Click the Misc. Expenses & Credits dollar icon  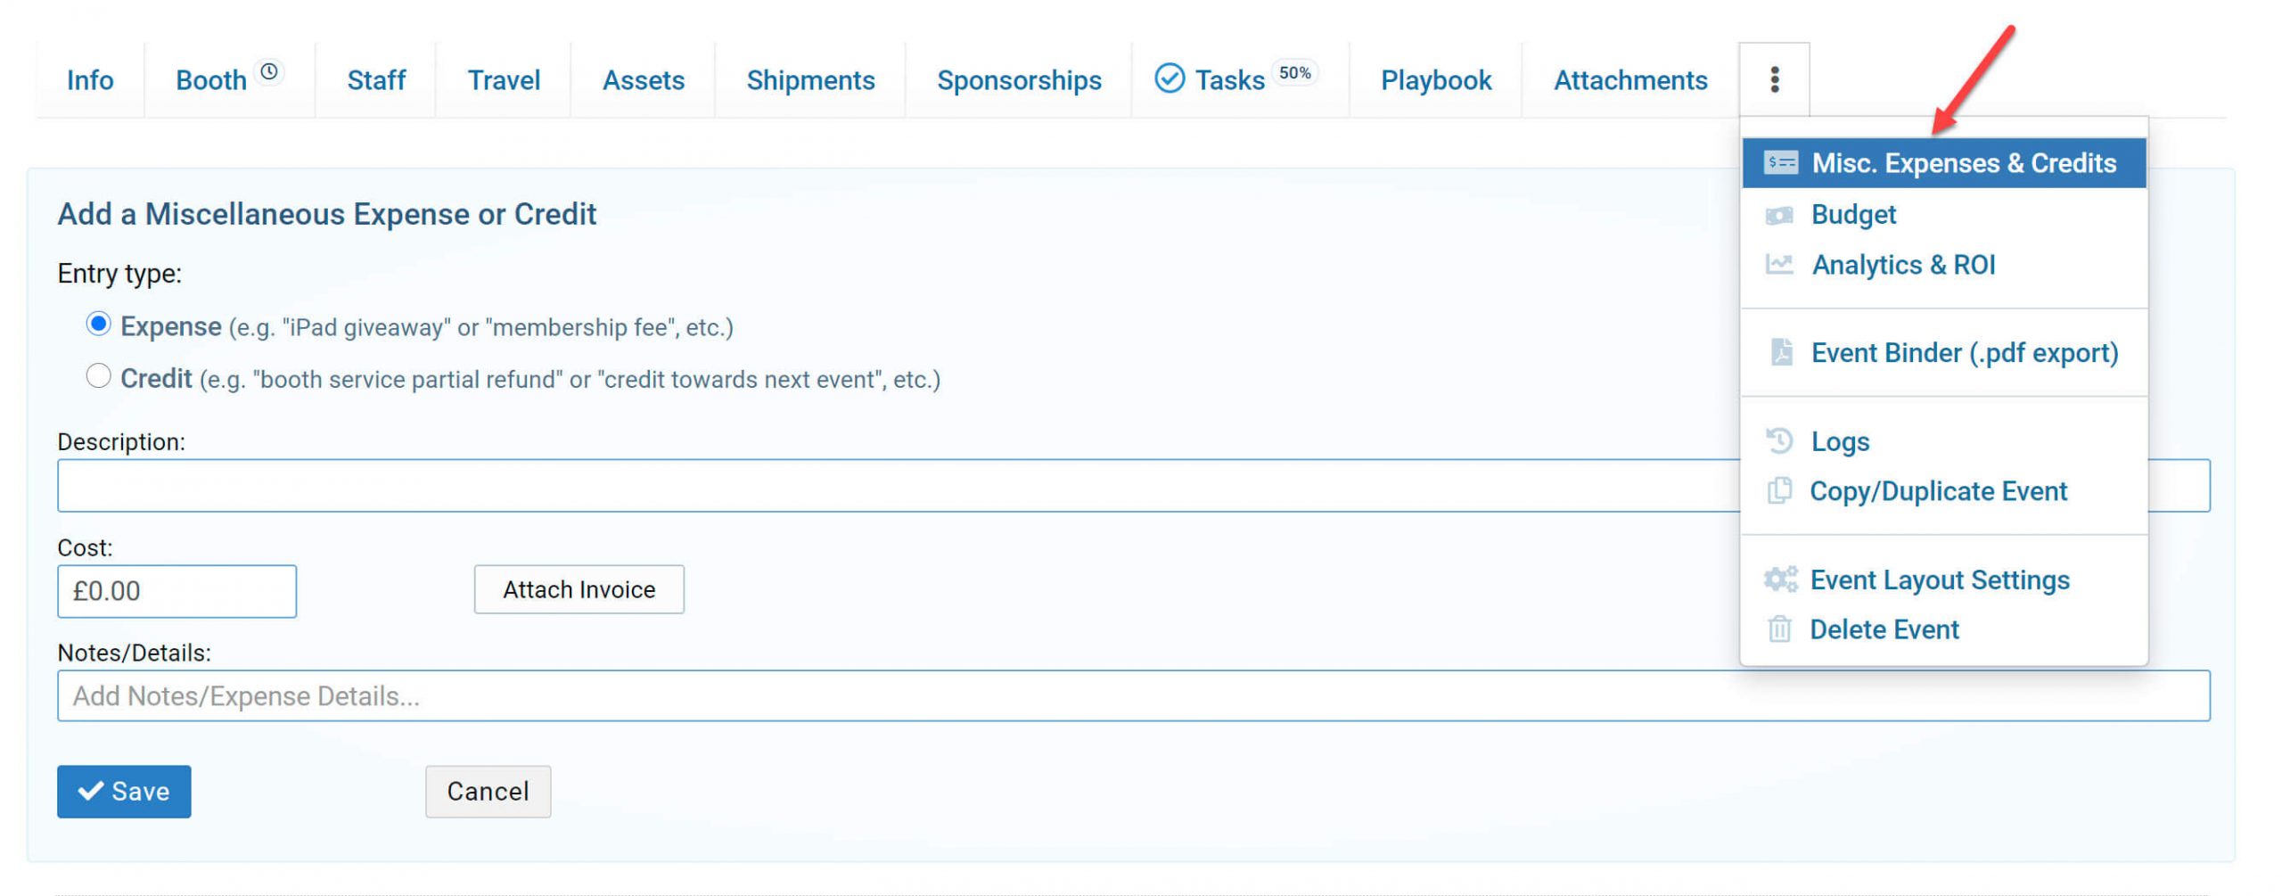1780,163
